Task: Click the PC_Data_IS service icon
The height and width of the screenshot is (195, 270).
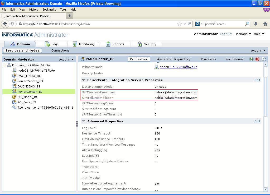Action: 14,102
